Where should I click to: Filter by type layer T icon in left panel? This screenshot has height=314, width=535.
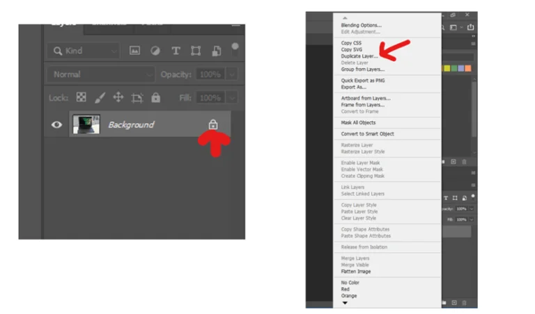point(176,51)
